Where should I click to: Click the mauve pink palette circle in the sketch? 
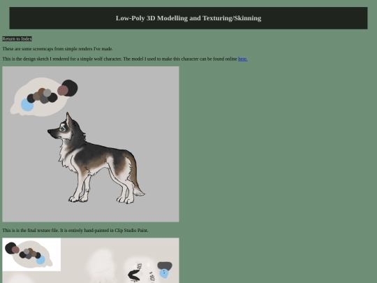click(x=63, y=90)
